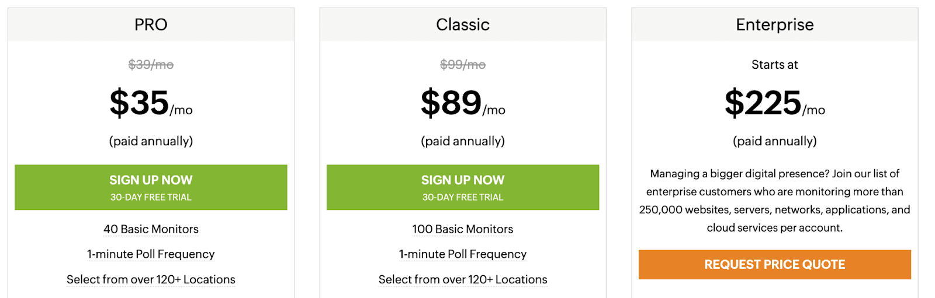
Task: Click the $89/mo Classic price
Action: (462, 103)
